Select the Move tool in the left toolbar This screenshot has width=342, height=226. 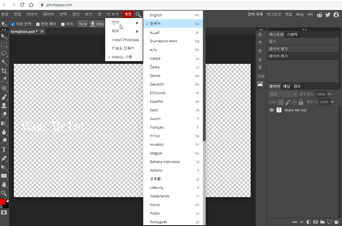(4, 36)
